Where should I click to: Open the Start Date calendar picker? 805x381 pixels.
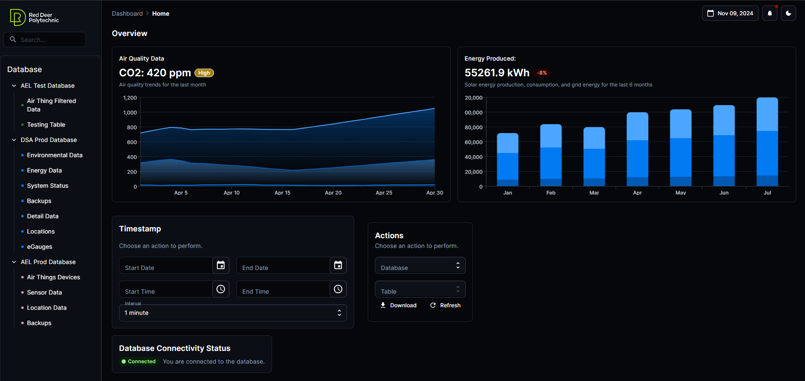[x=221, y=265]
